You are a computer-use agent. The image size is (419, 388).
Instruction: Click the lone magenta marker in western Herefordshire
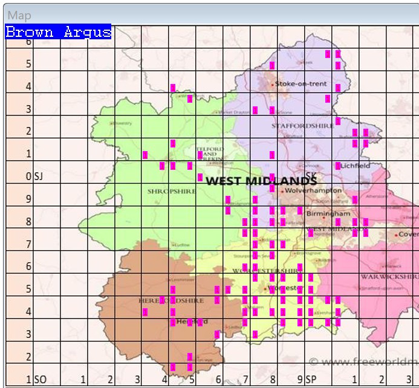pos(145,312)
